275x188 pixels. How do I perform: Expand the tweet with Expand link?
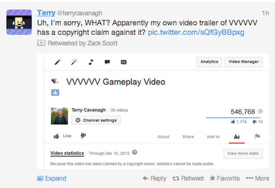tap(52, 179)
